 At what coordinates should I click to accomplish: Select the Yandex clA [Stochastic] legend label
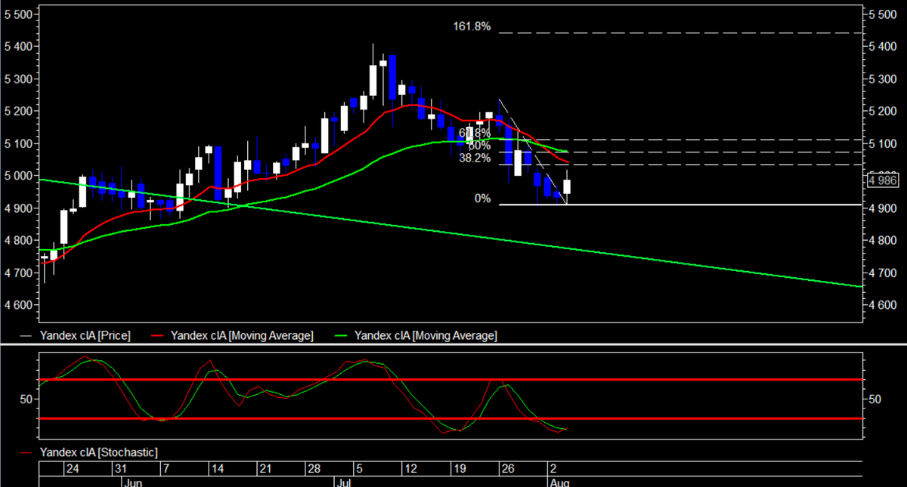(98, 452)
